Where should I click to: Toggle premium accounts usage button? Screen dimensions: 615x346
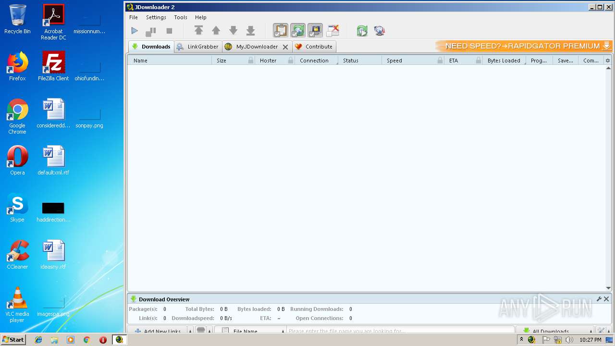315,30
